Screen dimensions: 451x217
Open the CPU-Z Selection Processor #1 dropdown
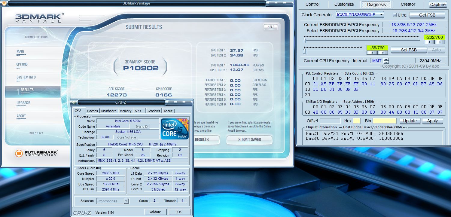[x=113, y=201]
